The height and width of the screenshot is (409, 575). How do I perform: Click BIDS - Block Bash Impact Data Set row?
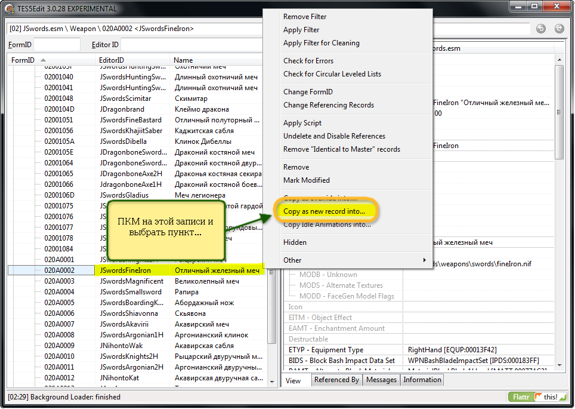pos(419,361)
